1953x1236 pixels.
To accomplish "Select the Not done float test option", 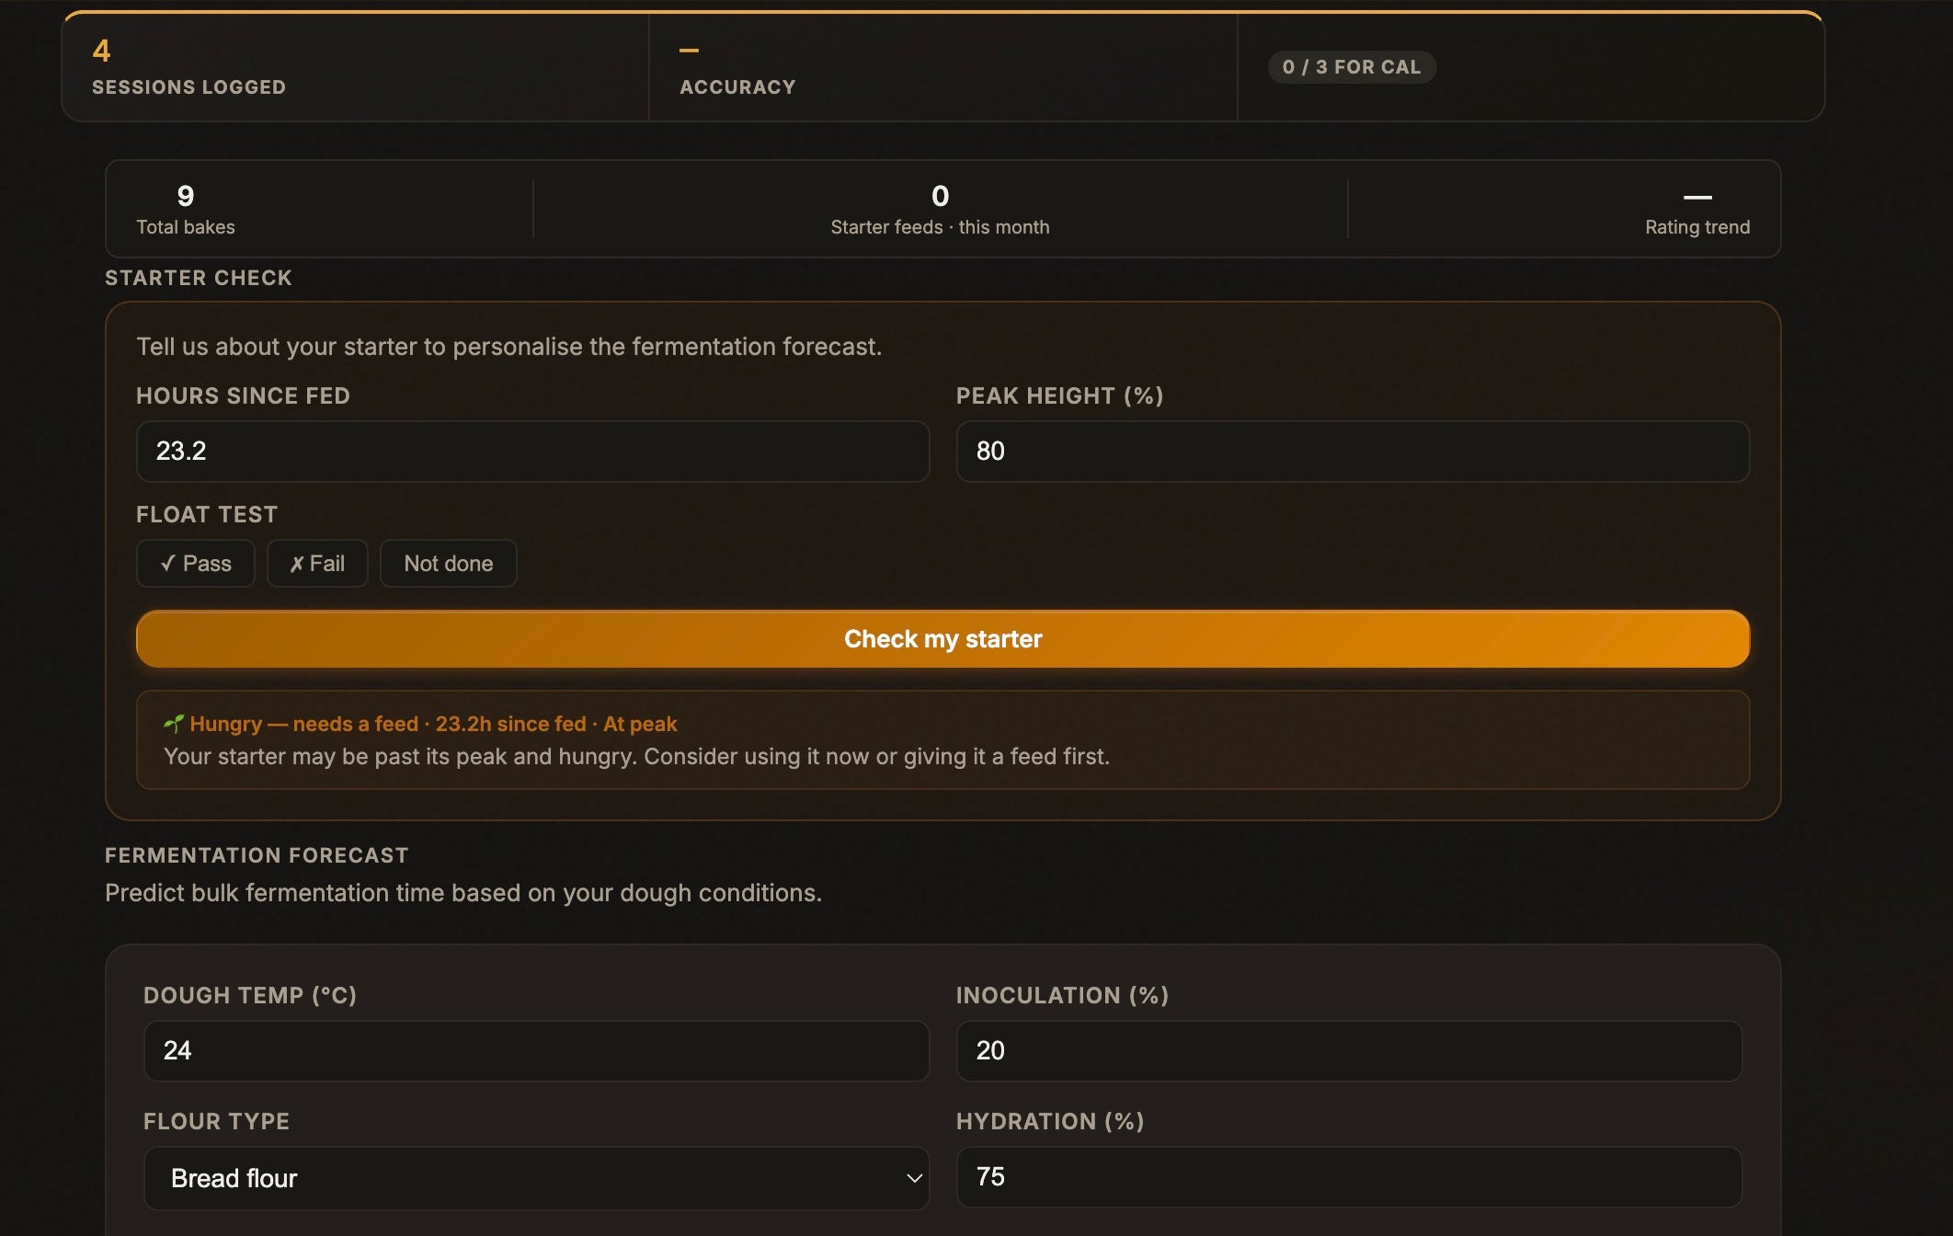I will coord(448,563).
